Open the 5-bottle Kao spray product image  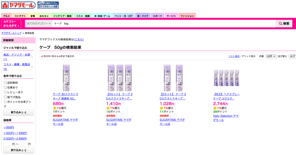227,78
